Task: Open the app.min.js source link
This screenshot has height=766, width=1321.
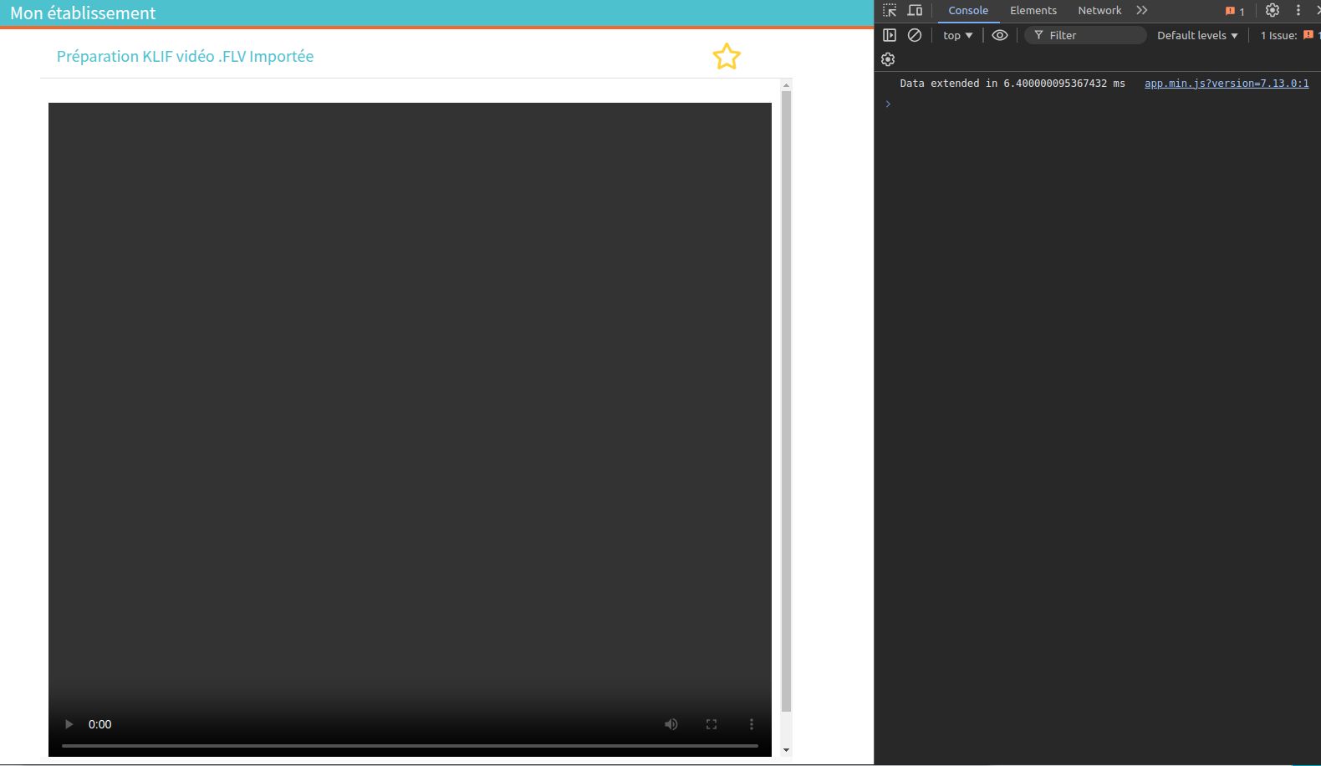Action: click(x=1226, y=84)
